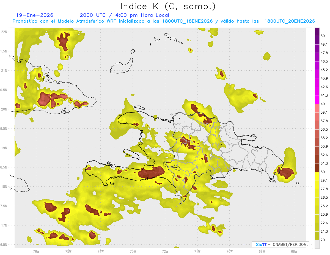Choose the olive swatch between 20 and 21.3
The height and width of the screenshot is (255, 330).
(x=317, y=236)
